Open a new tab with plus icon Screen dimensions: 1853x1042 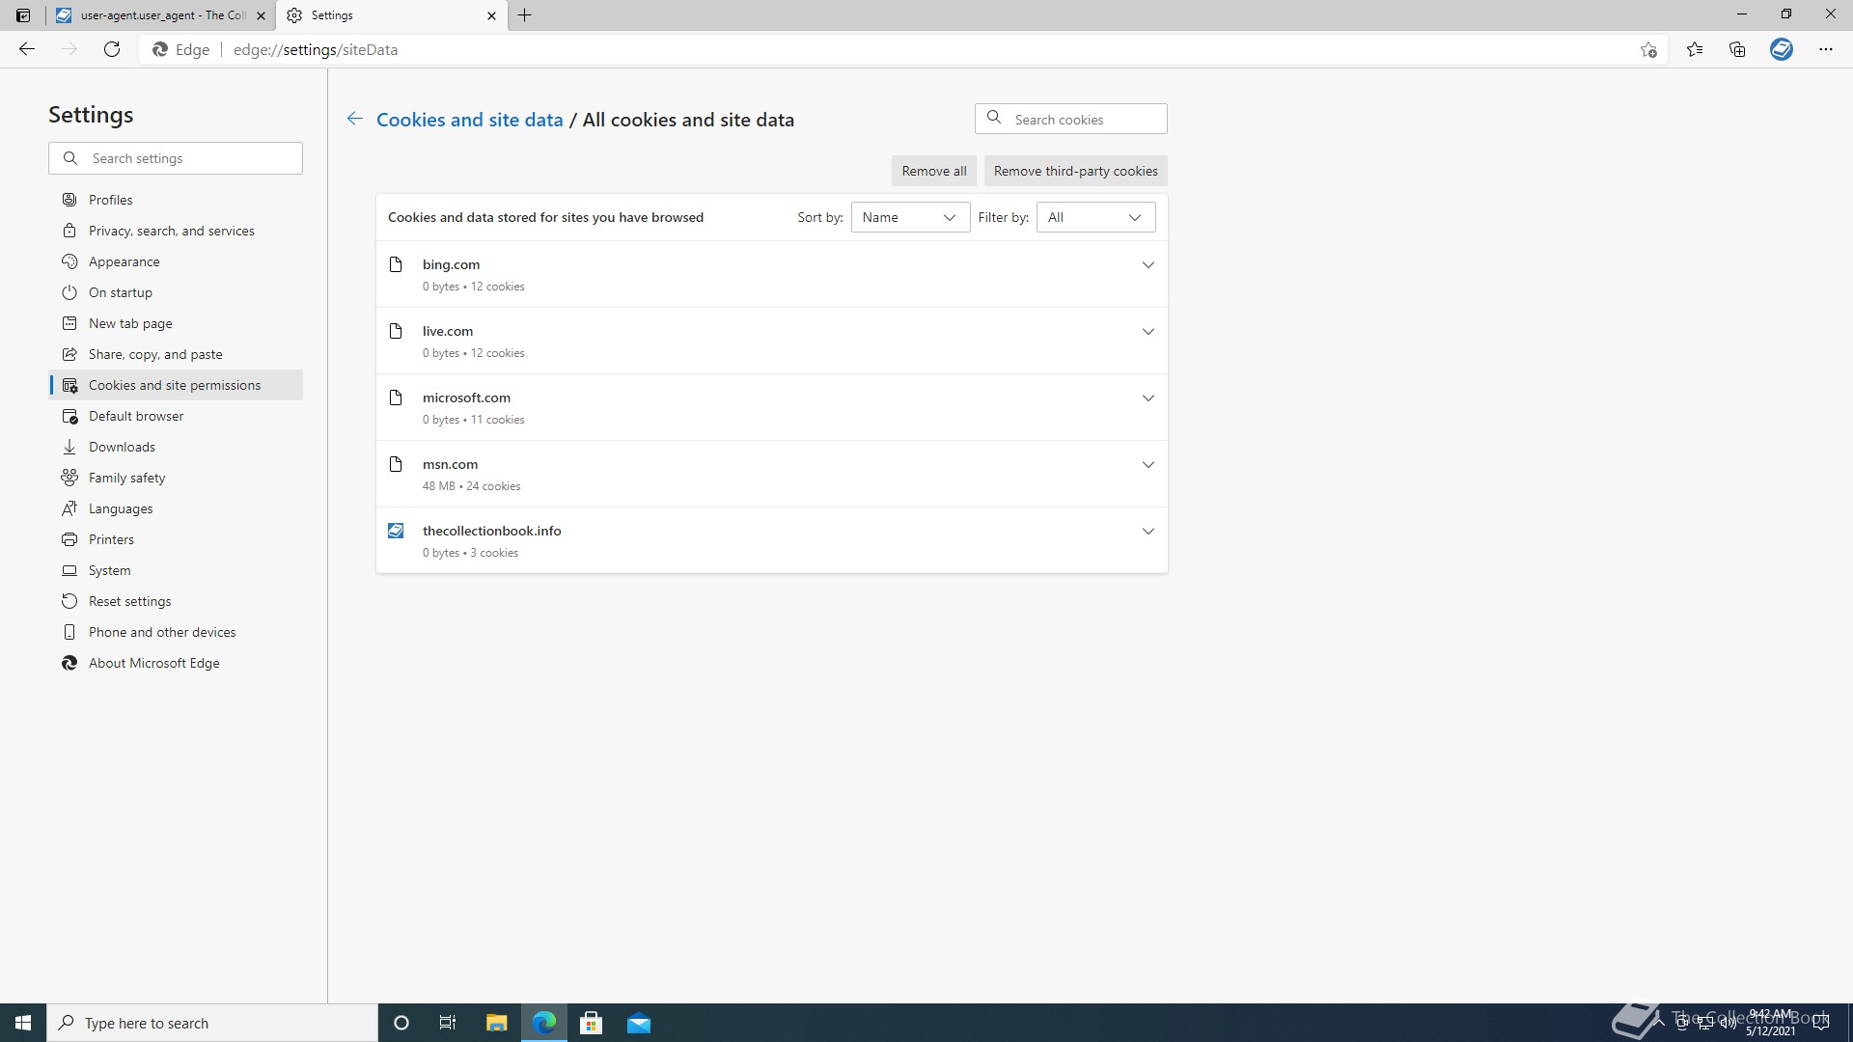[525, 15]
